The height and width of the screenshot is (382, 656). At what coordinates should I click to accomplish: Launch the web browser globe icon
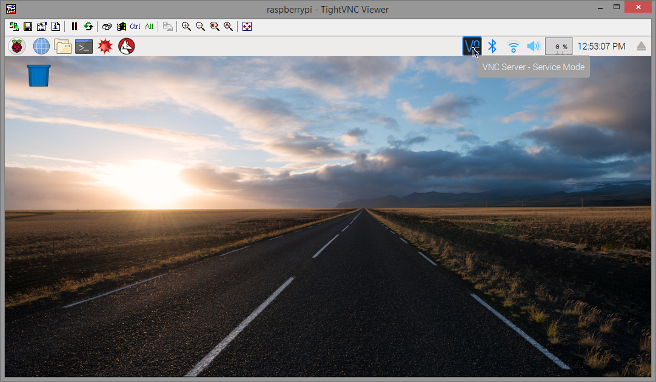pos(41,46)
